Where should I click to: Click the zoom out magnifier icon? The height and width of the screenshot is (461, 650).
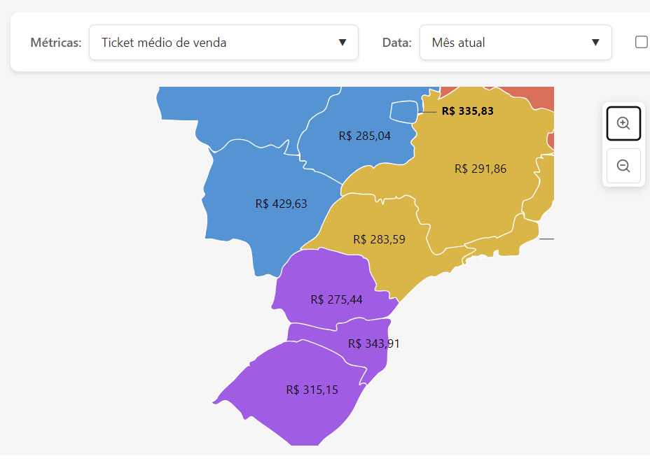623,166
